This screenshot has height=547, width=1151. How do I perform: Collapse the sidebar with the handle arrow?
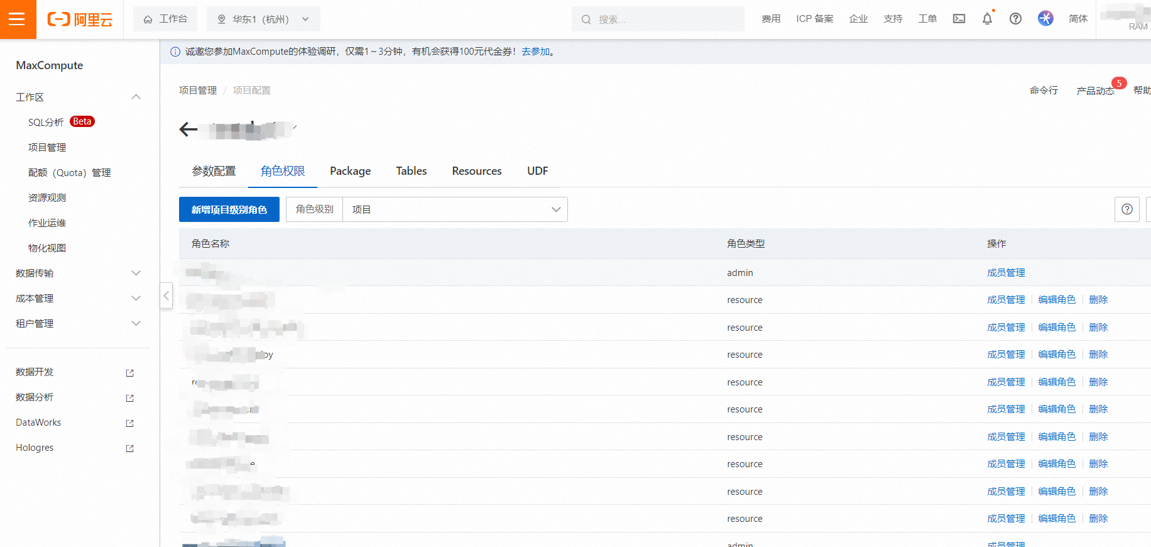click(x=166, y=295)
